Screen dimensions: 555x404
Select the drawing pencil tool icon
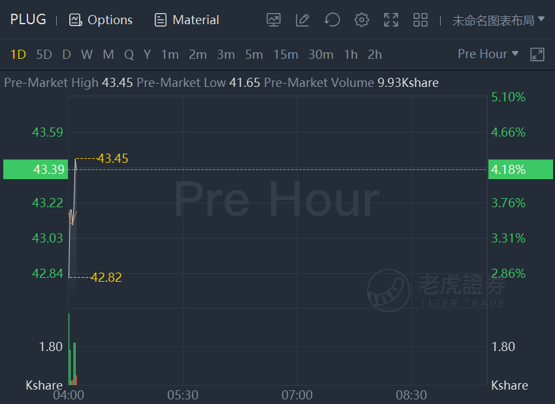tap(302, 20)
